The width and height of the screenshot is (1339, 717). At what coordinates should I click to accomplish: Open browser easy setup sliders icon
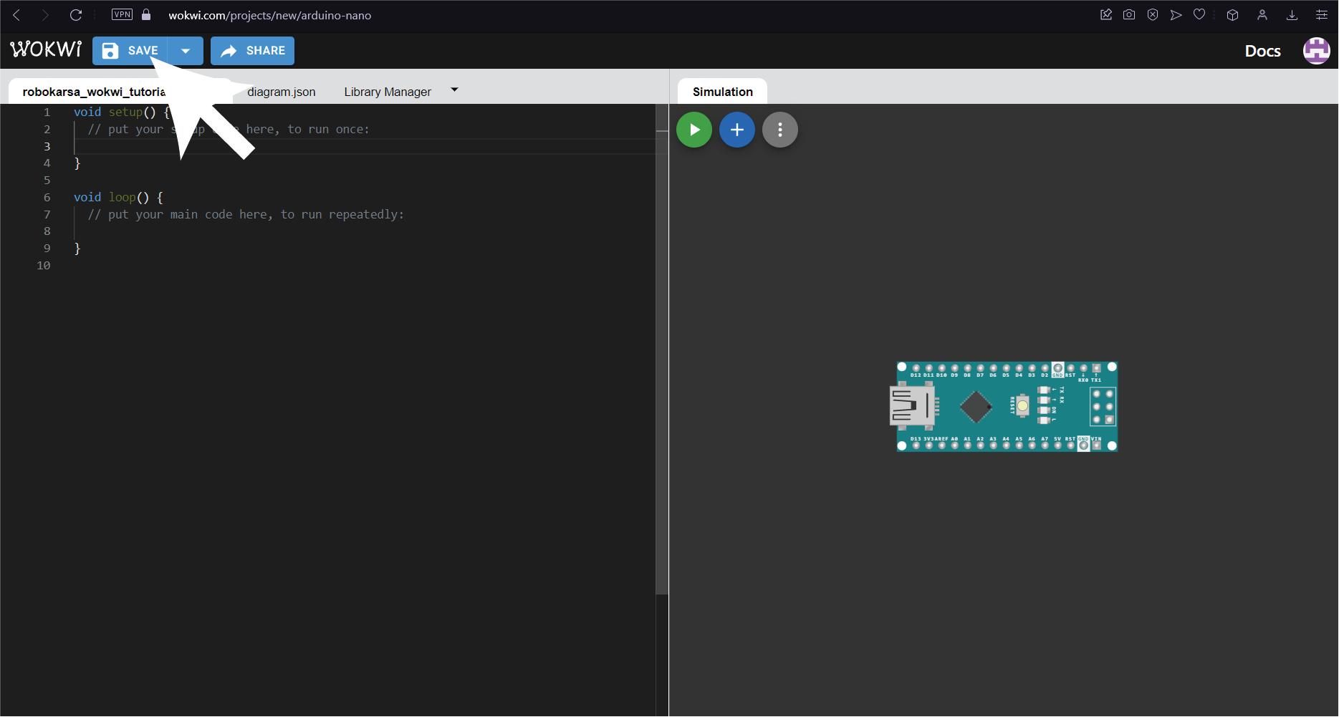(1322, 14)
